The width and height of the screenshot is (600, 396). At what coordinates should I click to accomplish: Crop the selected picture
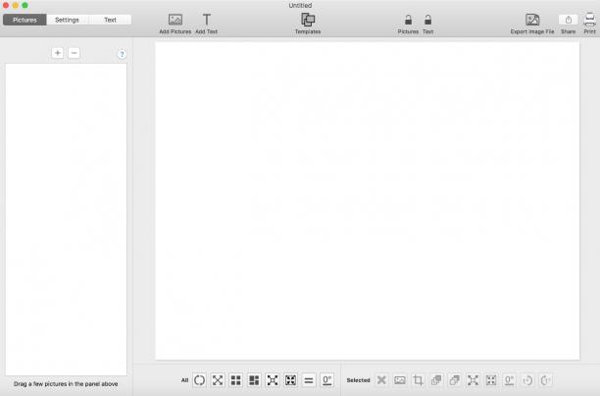418,380
